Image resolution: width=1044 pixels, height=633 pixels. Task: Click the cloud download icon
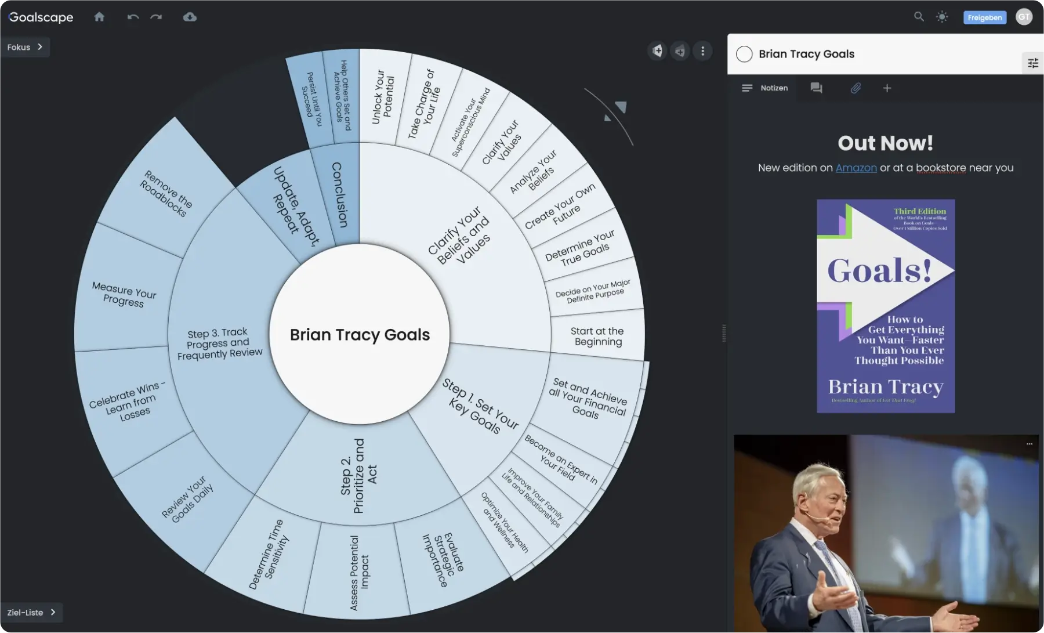click(x=190, y=17)
